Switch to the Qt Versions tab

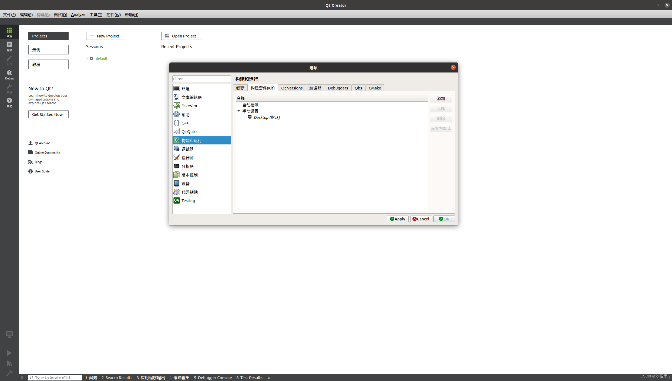292,88
